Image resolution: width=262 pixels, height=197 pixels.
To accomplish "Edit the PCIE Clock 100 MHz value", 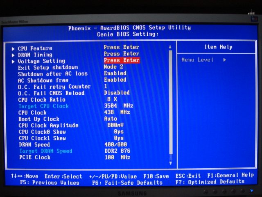I will click(117, 157).
